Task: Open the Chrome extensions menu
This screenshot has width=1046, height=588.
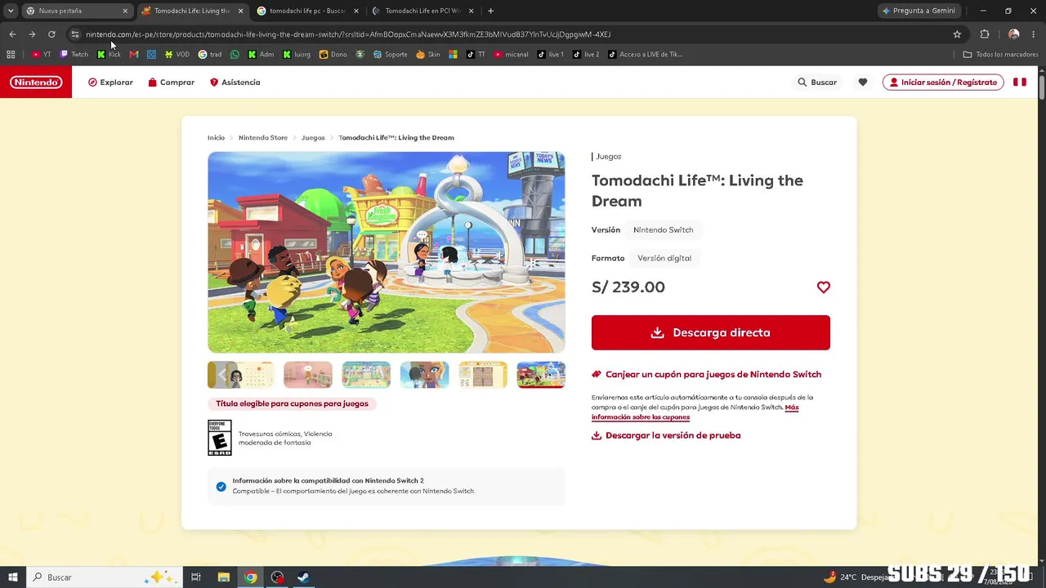Action: 985,34
